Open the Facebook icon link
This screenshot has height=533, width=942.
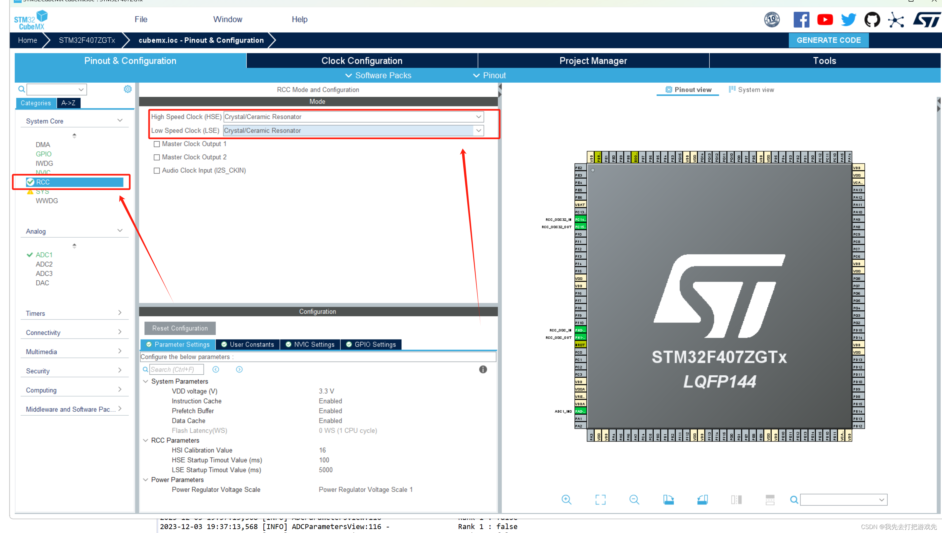[x=801, y=19]
